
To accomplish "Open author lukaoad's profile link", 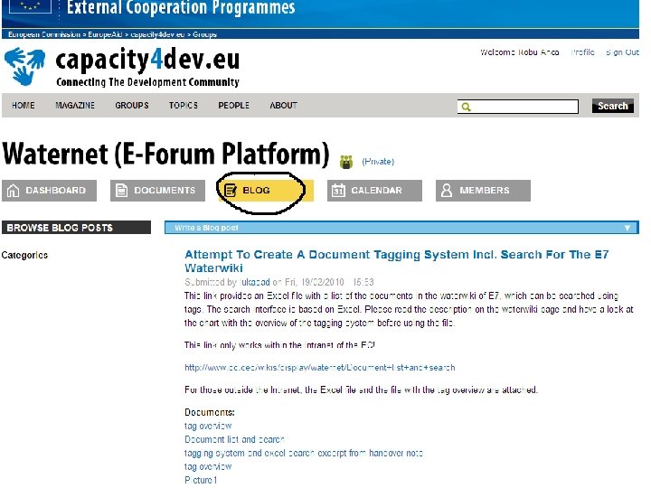I will click(255, 282).
